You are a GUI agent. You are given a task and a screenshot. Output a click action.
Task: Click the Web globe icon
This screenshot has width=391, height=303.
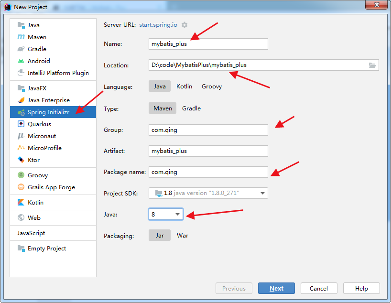click(x=21, y=218)
